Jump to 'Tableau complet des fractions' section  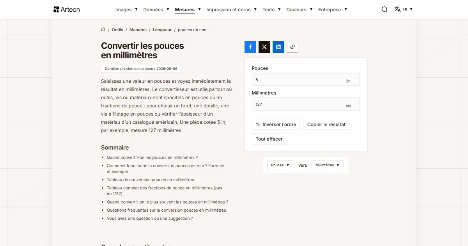tap(165, 191)
